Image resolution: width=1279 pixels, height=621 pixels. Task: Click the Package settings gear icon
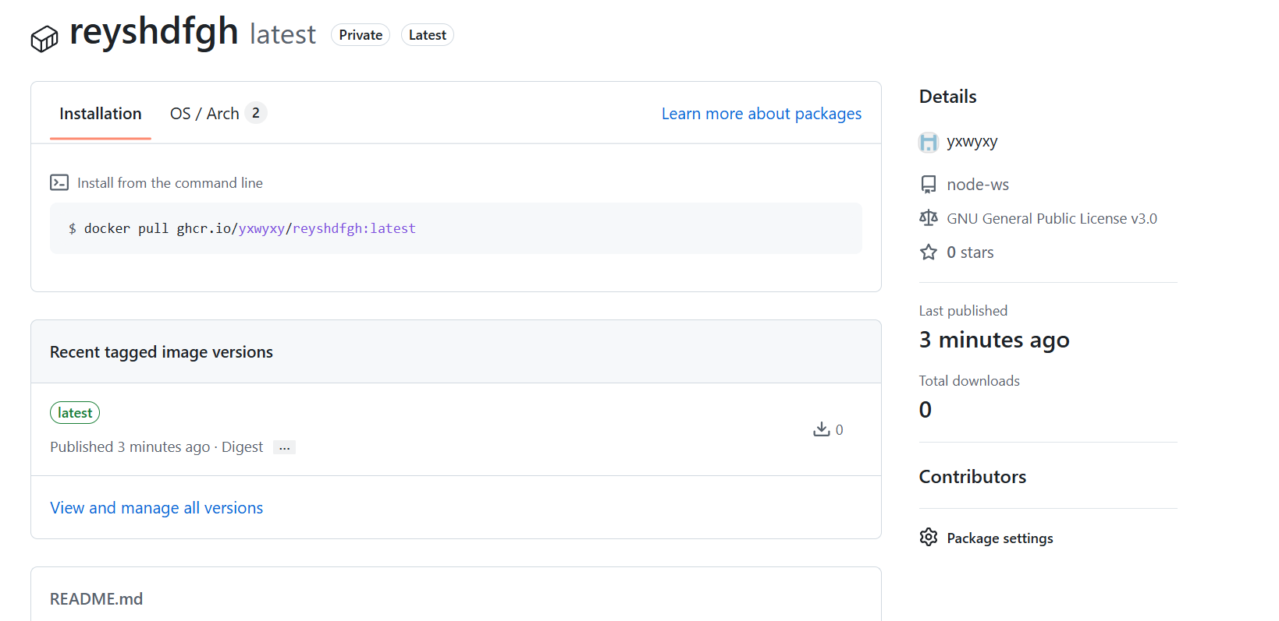tap(929, 538)
